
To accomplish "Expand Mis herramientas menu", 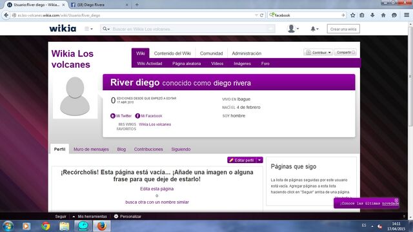I will 90,217.
